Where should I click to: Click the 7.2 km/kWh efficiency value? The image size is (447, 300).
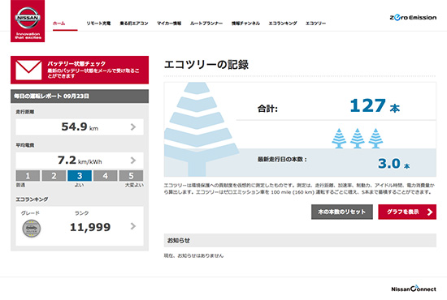[x=80, y=161]
